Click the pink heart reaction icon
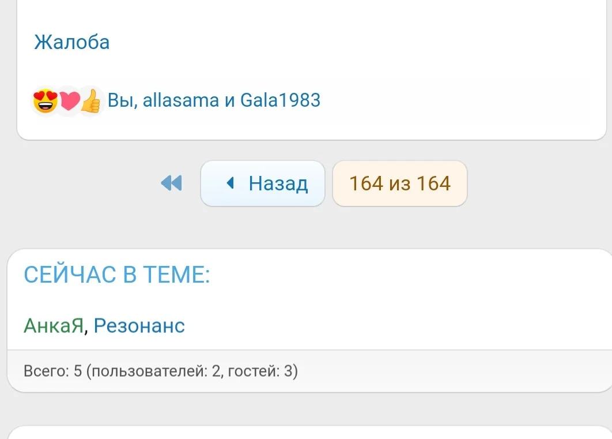 (x=69, y=102)
